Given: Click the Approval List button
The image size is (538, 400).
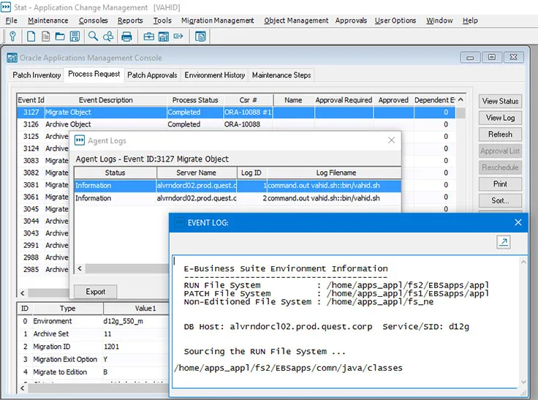Looking at the screenshot, I should coord(500,151).
